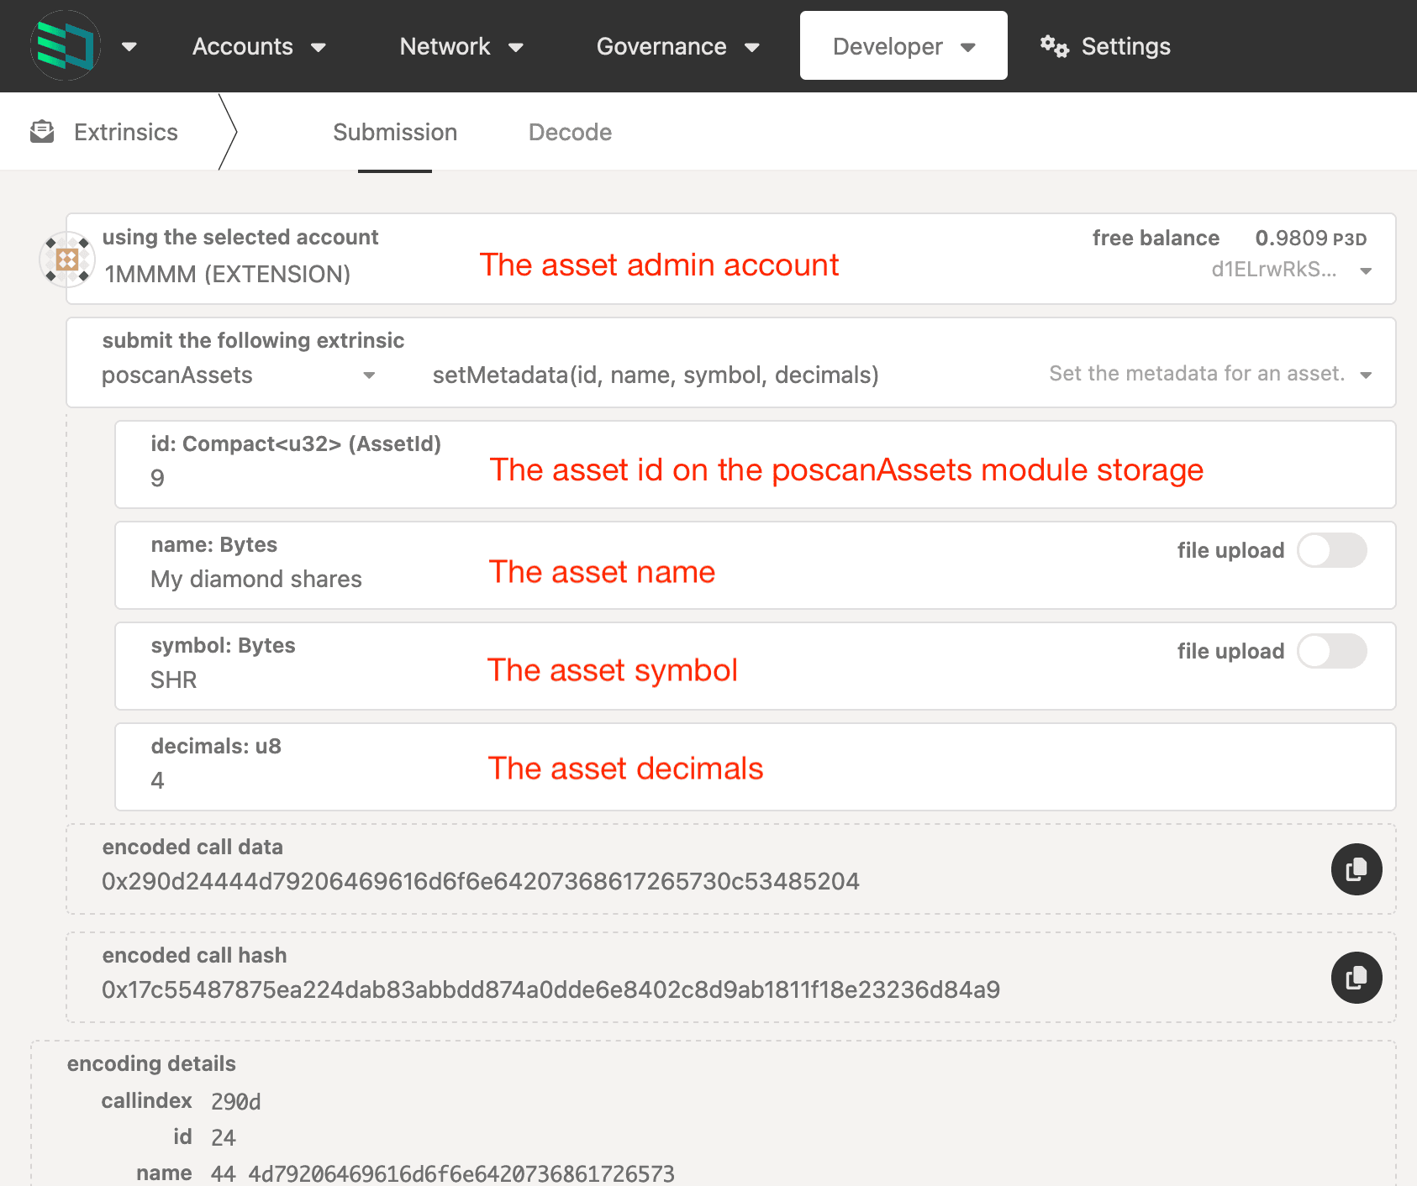
Task: Copy the encoded call hash
Action: (1356, 978)
